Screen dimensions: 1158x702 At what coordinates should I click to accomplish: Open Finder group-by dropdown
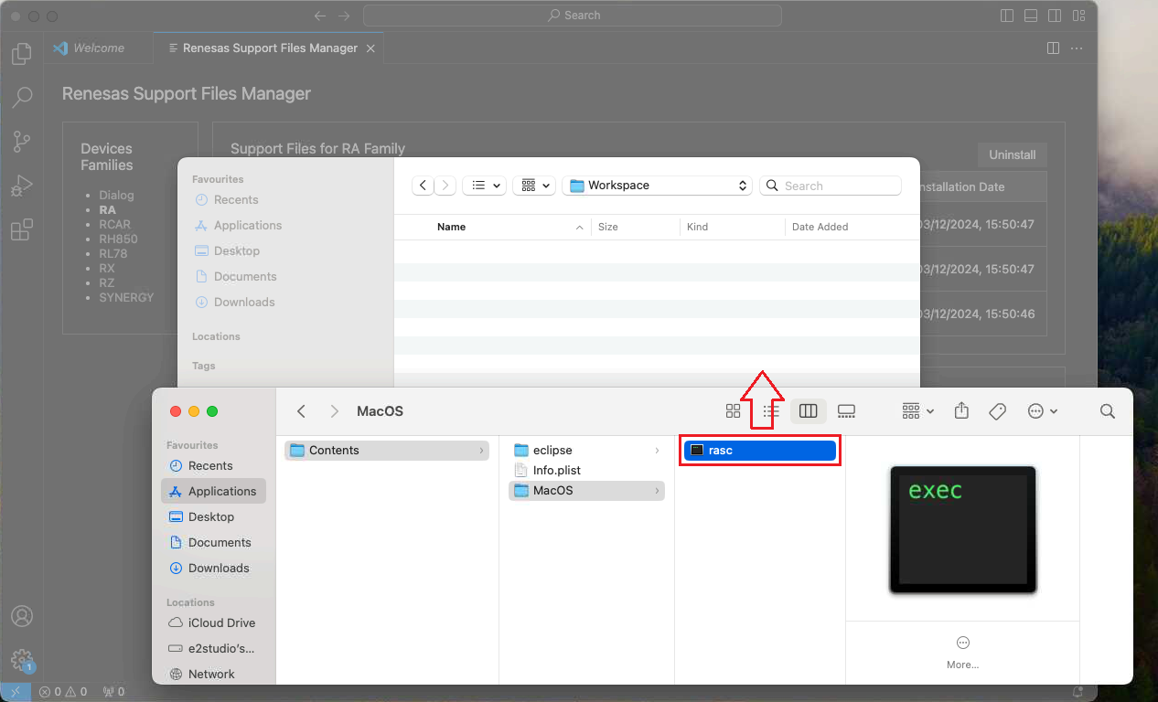click(x=917, y=411)
